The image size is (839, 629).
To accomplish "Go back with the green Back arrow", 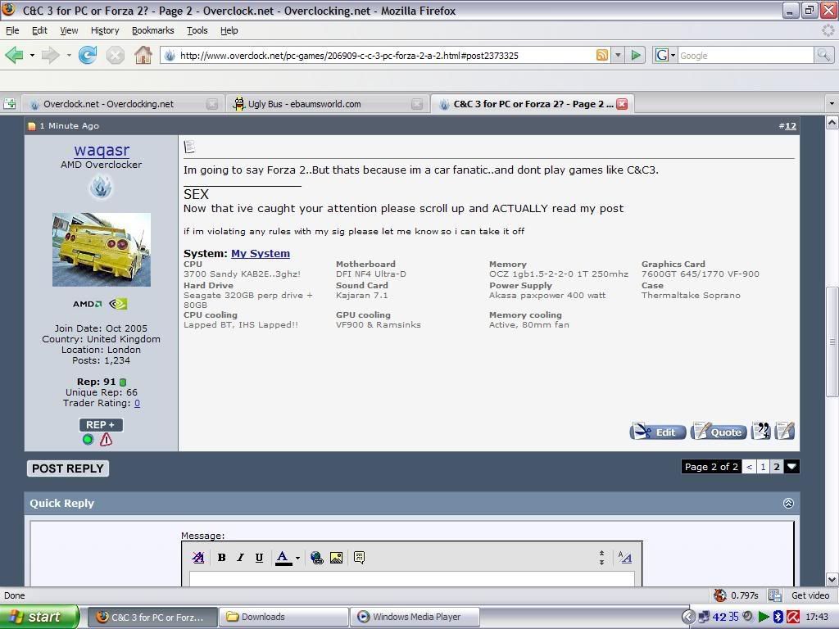I will pos(15,55).
